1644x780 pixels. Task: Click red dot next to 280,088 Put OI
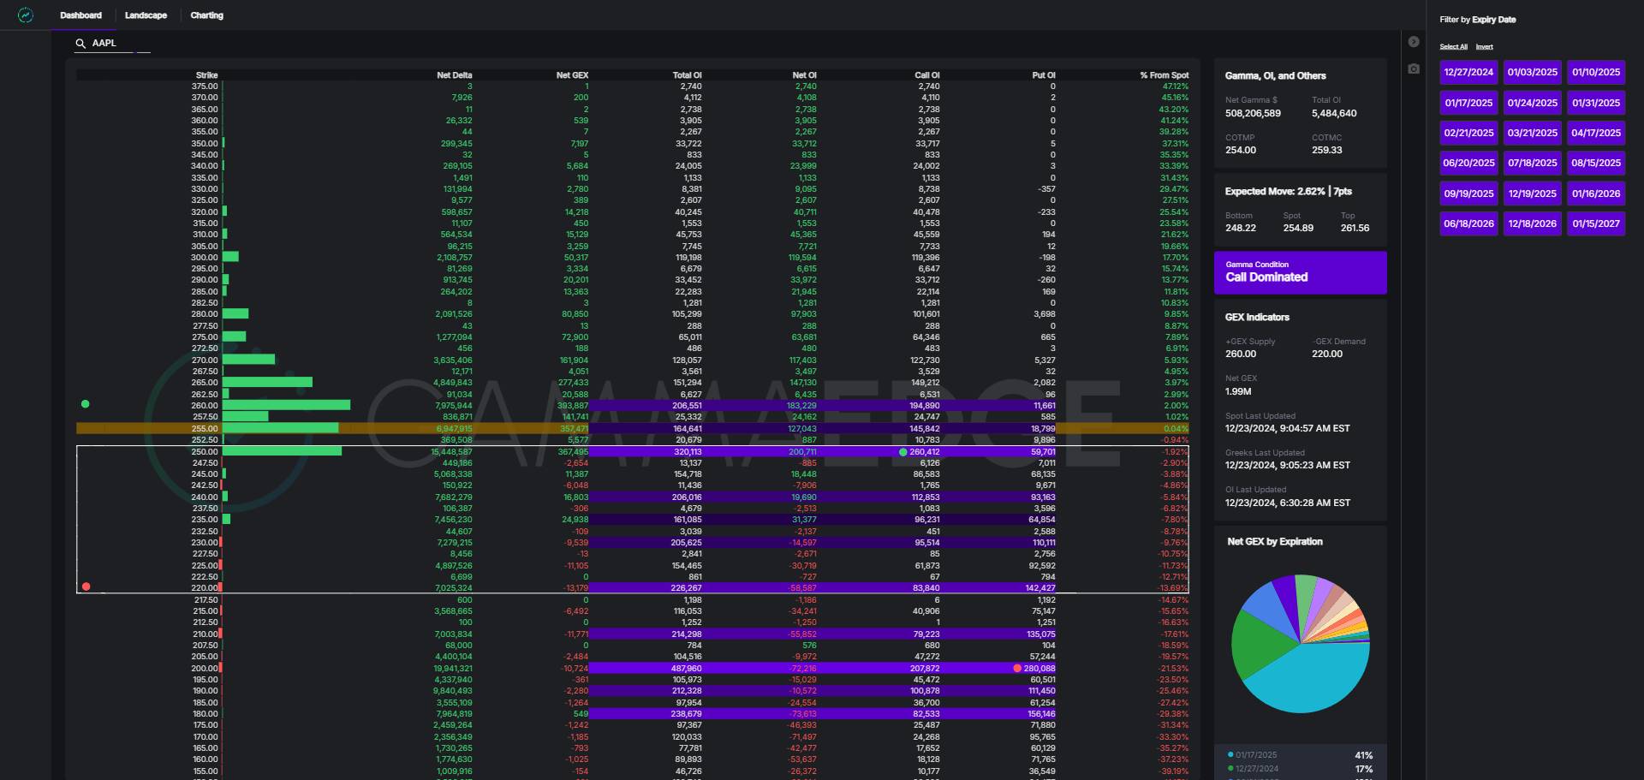(1017, 669)
